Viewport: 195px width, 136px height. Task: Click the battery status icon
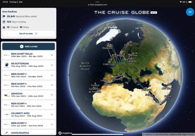[190, 2]
